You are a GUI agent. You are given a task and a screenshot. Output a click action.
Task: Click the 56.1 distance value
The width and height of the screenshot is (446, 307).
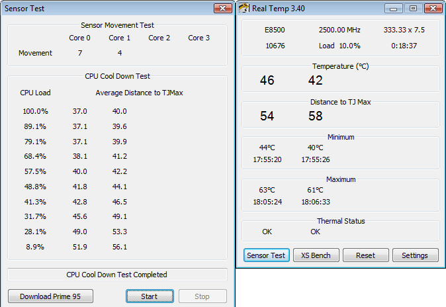[120, 247]
